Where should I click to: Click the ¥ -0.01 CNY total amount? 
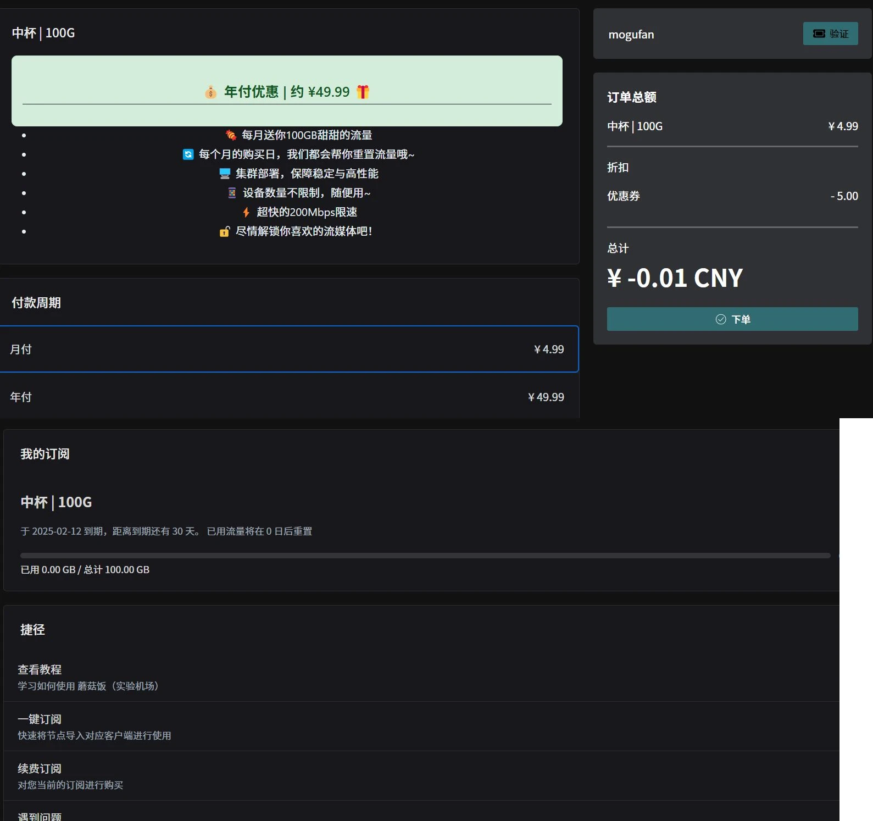675,278
